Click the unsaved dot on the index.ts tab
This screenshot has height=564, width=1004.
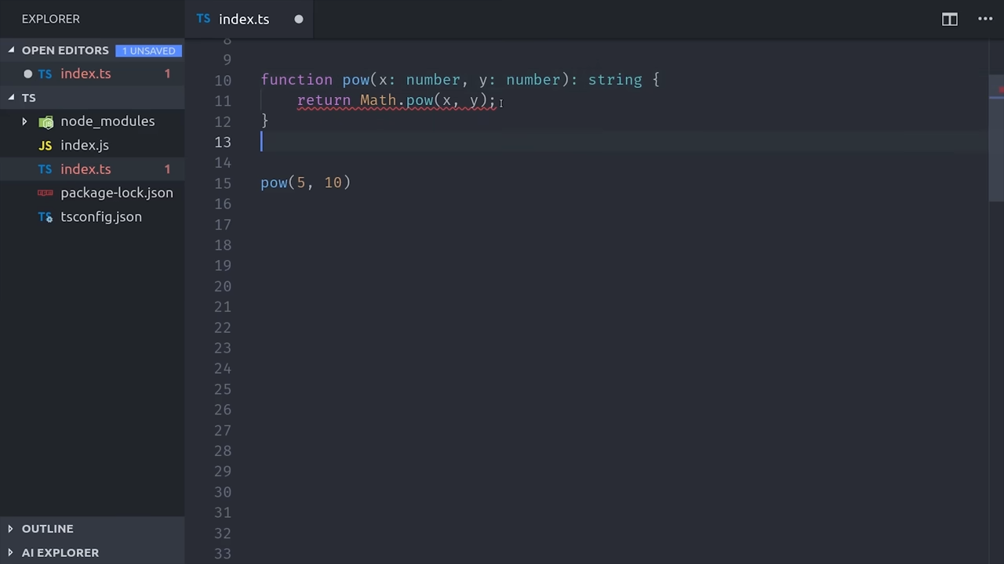click(299, 20)
